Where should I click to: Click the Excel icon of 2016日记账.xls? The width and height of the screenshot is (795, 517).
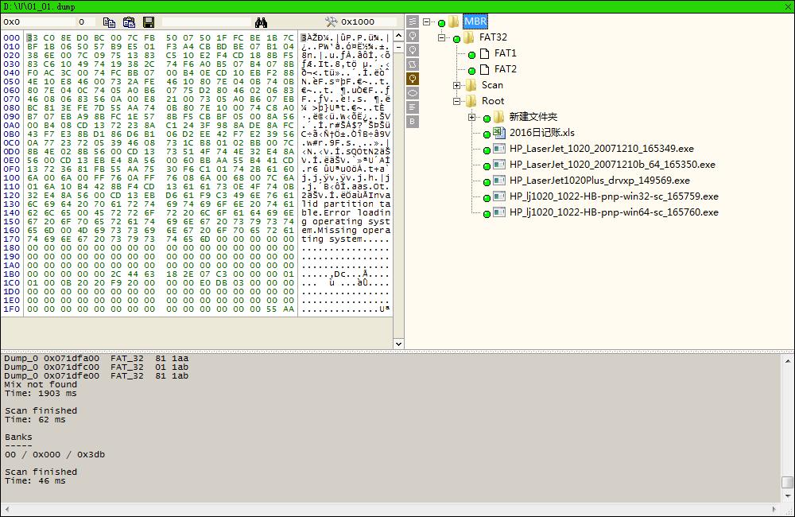499,133
